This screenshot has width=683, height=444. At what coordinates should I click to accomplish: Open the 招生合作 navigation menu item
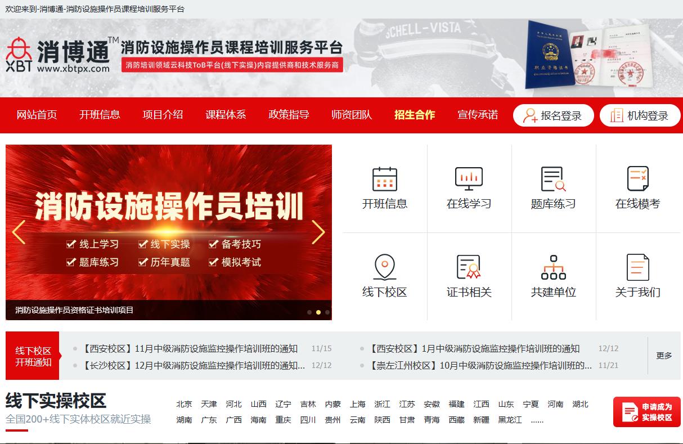pos(415,115)
